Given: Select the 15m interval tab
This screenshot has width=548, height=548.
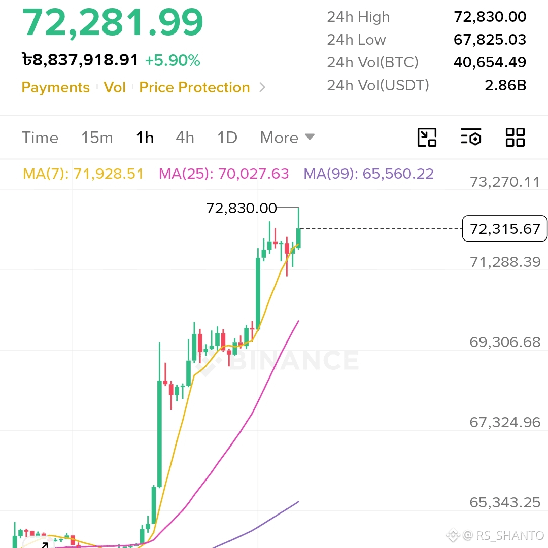Looking at the screenshot, I should coord(97,138).
